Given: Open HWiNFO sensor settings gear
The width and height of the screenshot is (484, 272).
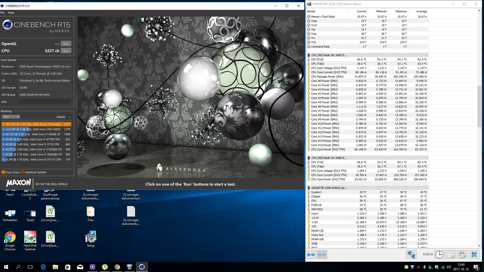Looking at the screenshot, I should click(x=462, y=255).
